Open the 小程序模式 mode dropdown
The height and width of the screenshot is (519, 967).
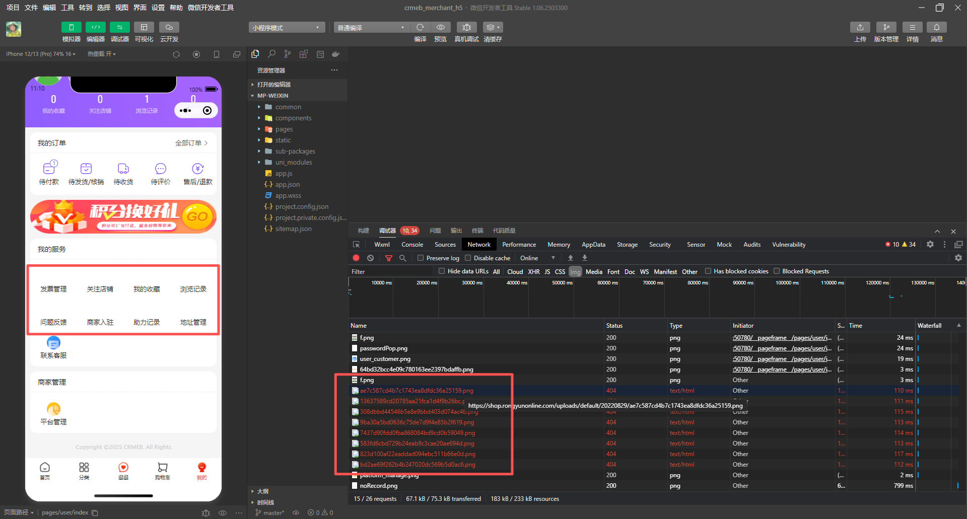coord(286,28)
